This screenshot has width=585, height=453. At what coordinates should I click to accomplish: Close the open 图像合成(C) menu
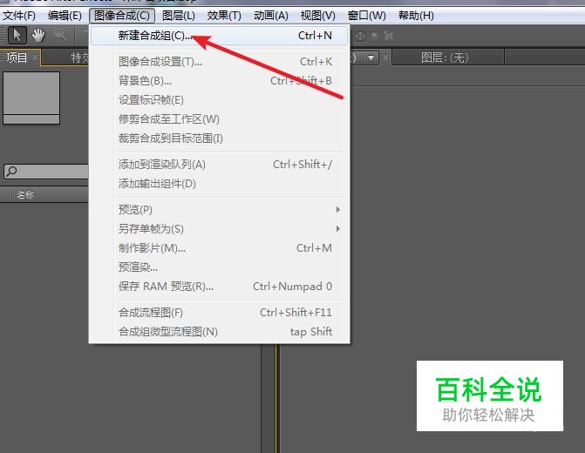[x=122, y=16]
